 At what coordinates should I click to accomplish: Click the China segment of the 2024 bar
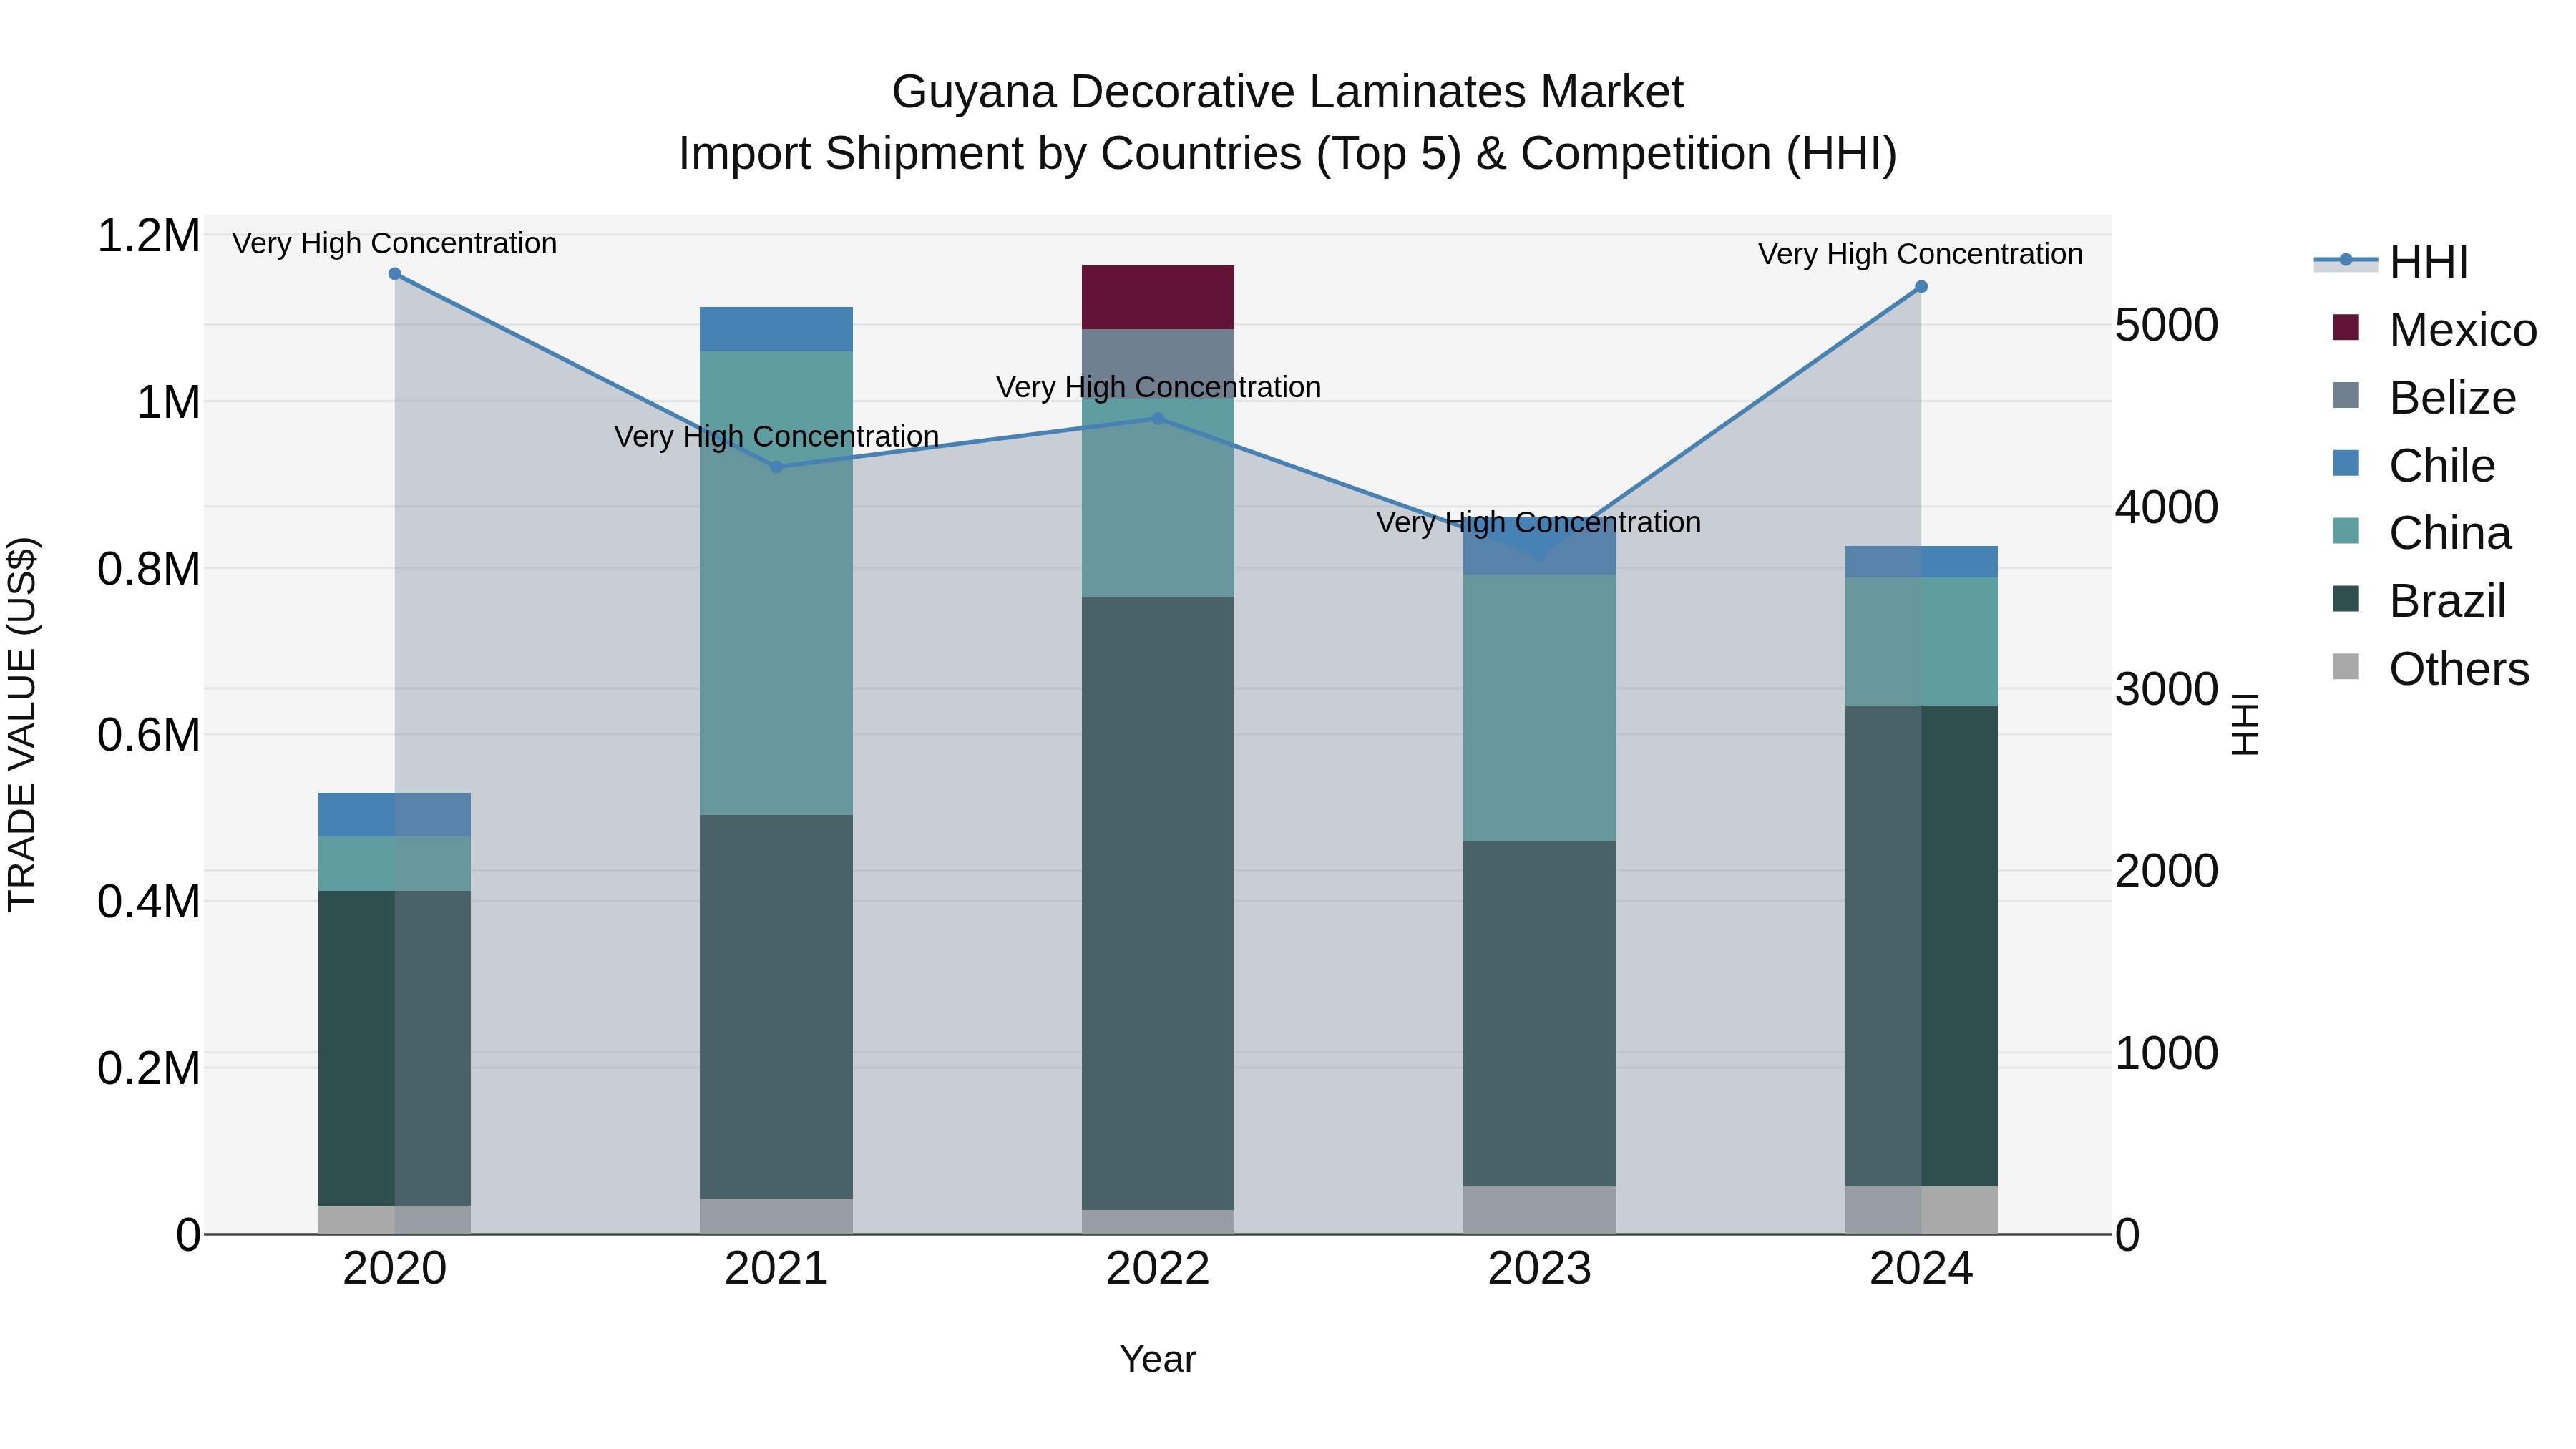point(1921,641)
